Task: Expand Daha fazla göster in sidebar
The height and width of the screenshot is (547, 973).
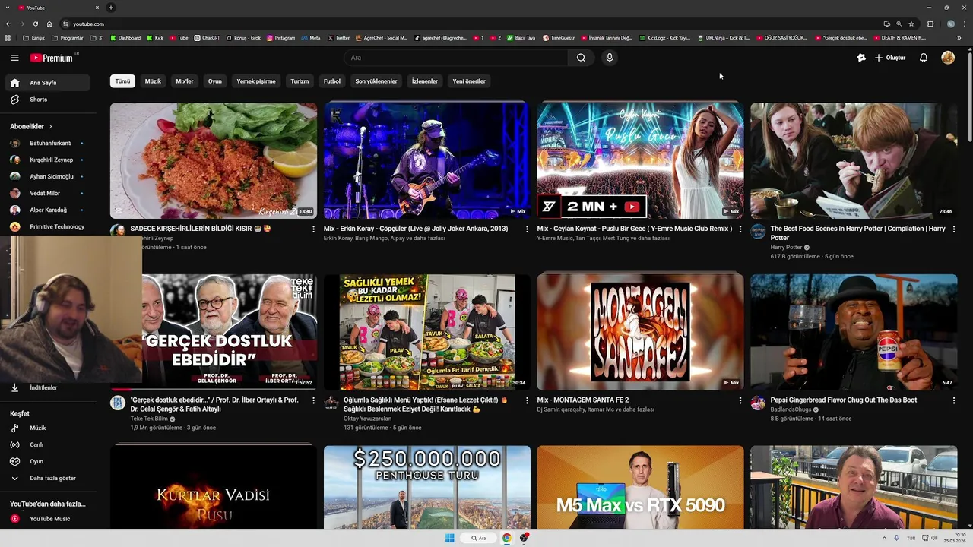Action: point(47,478)
